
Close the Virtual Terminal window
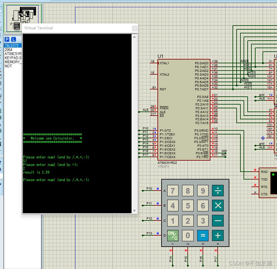pos(135,28)
